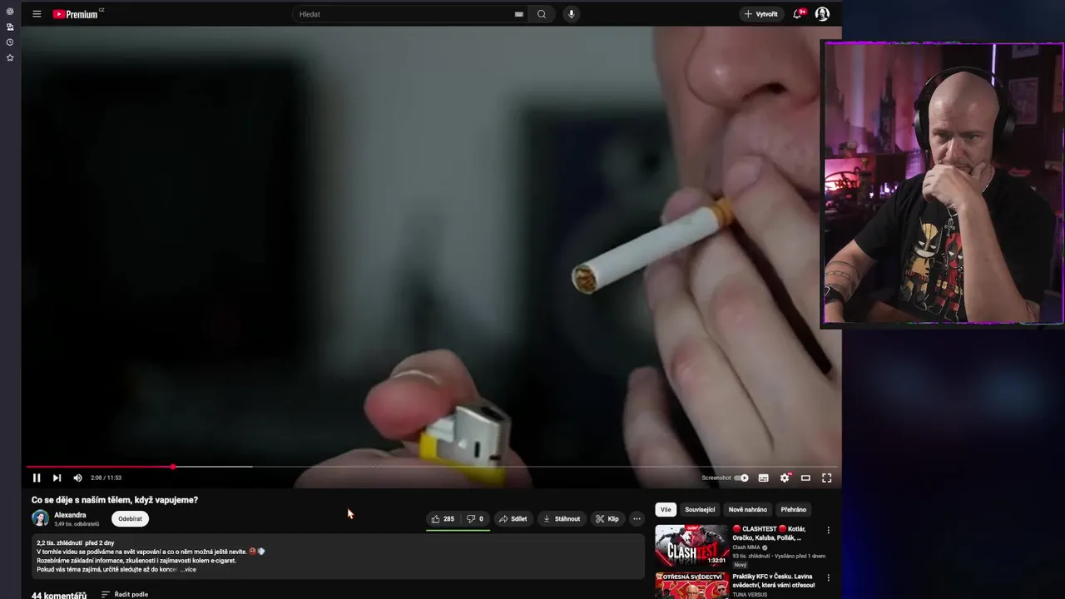Screen dimensions: 1065x599
Task: Select the Související filter chip
Action: click(x=700, y=509)
